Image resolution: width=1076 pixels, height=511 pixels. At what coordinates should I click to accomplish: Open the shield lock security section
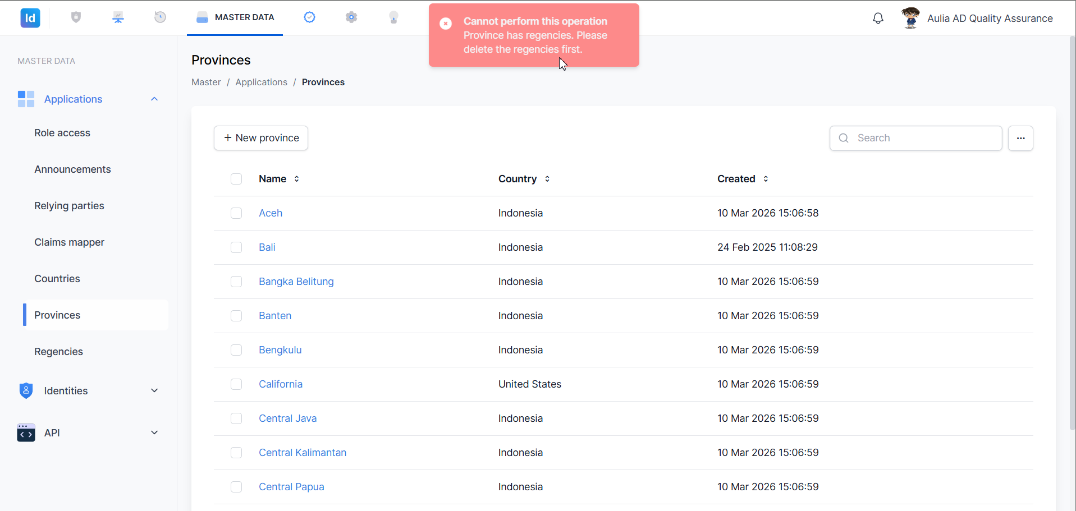click(76, 17)
